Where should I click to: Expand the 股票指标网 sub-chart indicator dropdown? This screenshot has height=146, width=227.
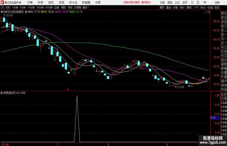(2, 93)
